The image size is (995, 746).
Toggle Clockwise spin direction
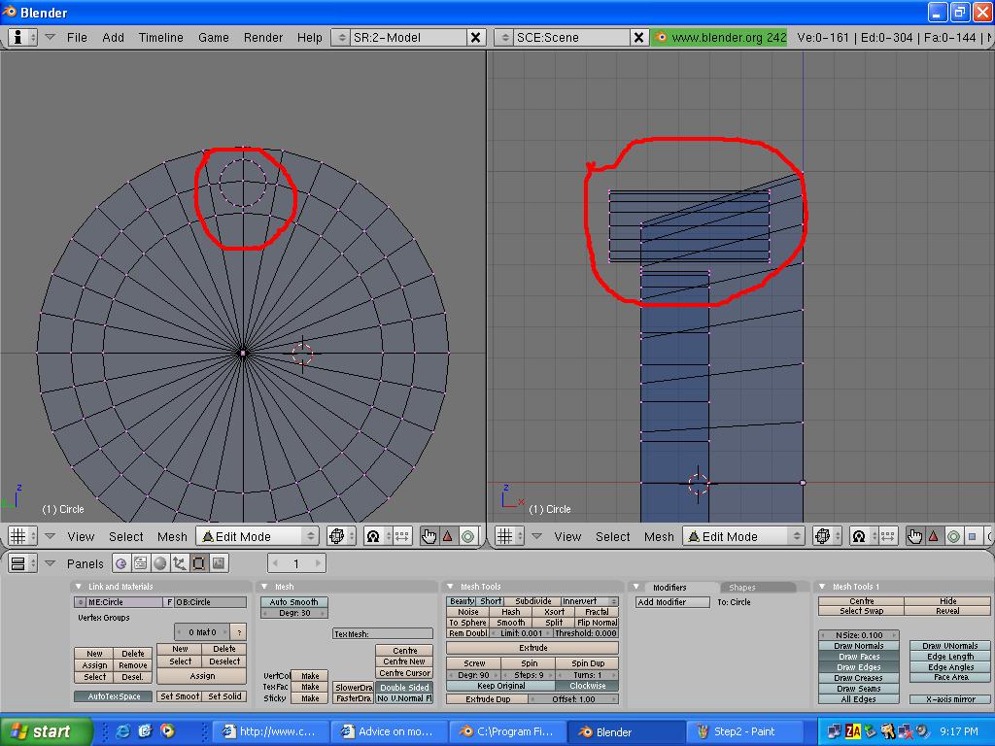click(x=587, y=686)
